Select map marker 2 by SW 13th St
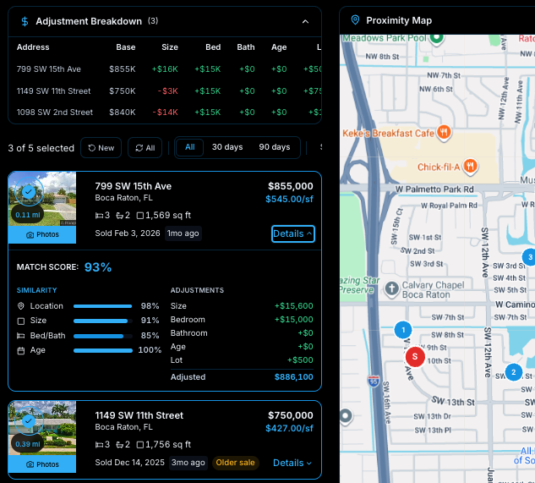535x483 pixels. [513, 372]
